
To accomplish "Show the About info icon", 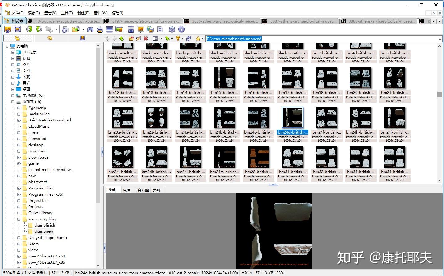I will click(x=182, y=29).
